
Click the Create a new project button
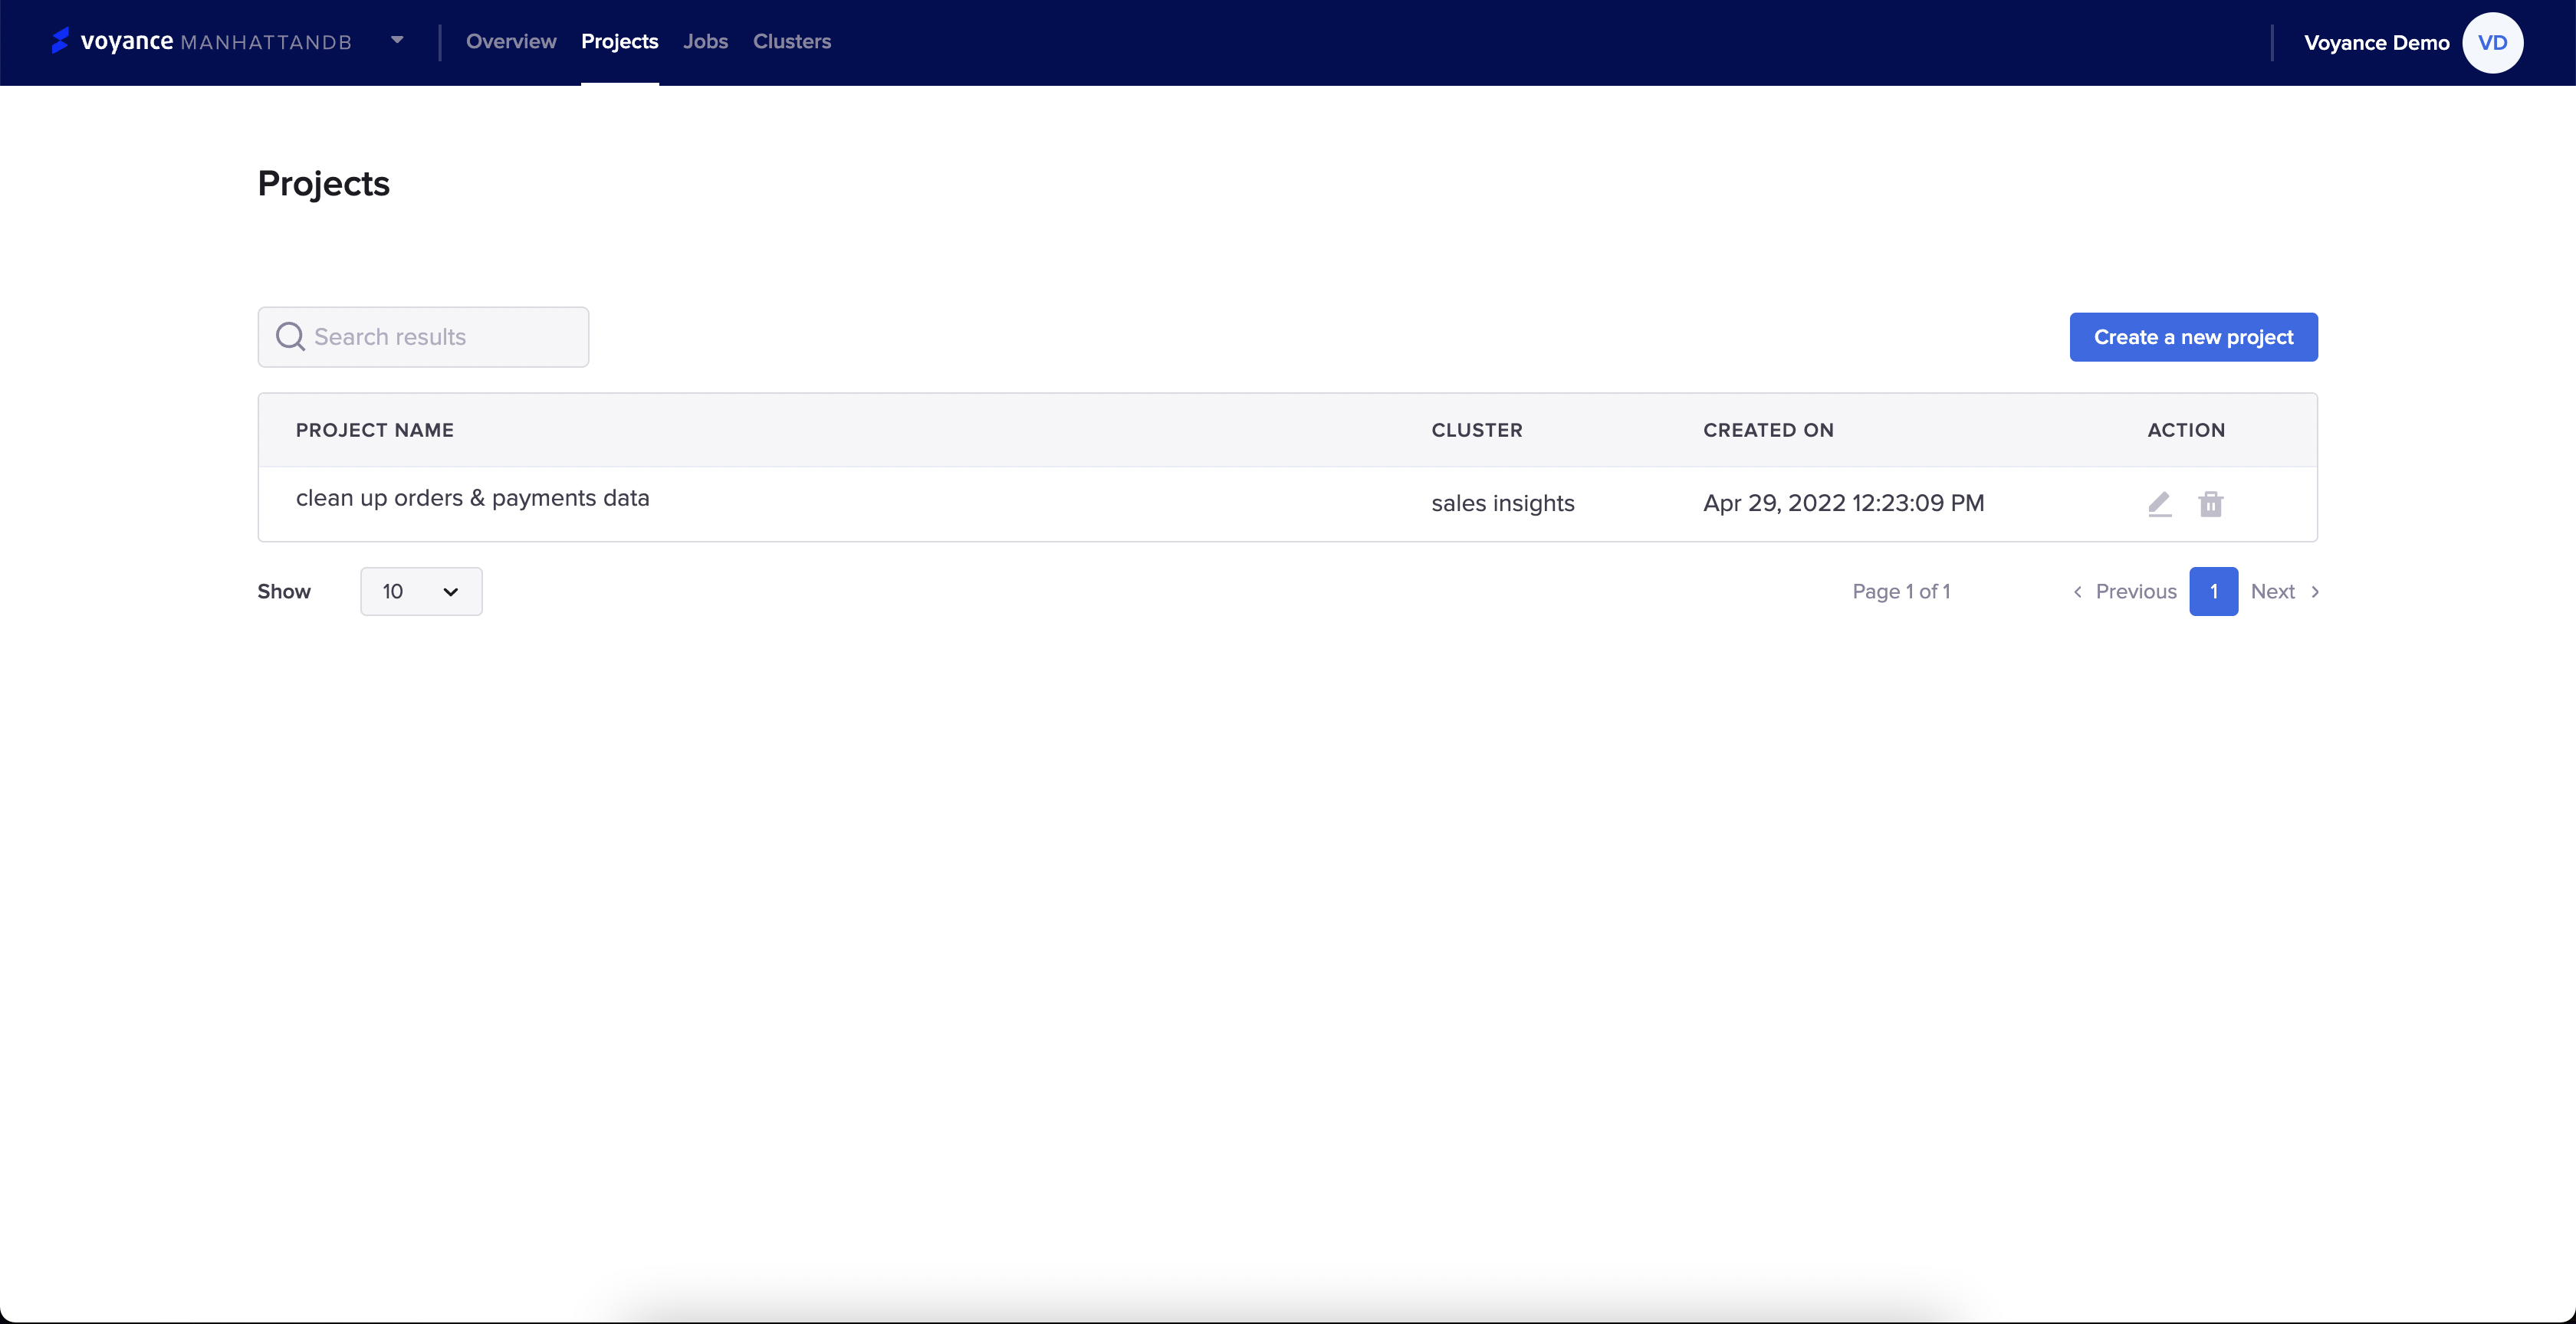coord(2193,336)
